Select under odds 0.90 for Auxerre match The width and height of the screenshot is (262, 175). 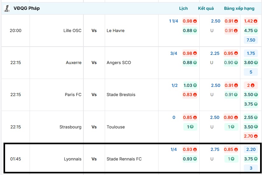231,63
